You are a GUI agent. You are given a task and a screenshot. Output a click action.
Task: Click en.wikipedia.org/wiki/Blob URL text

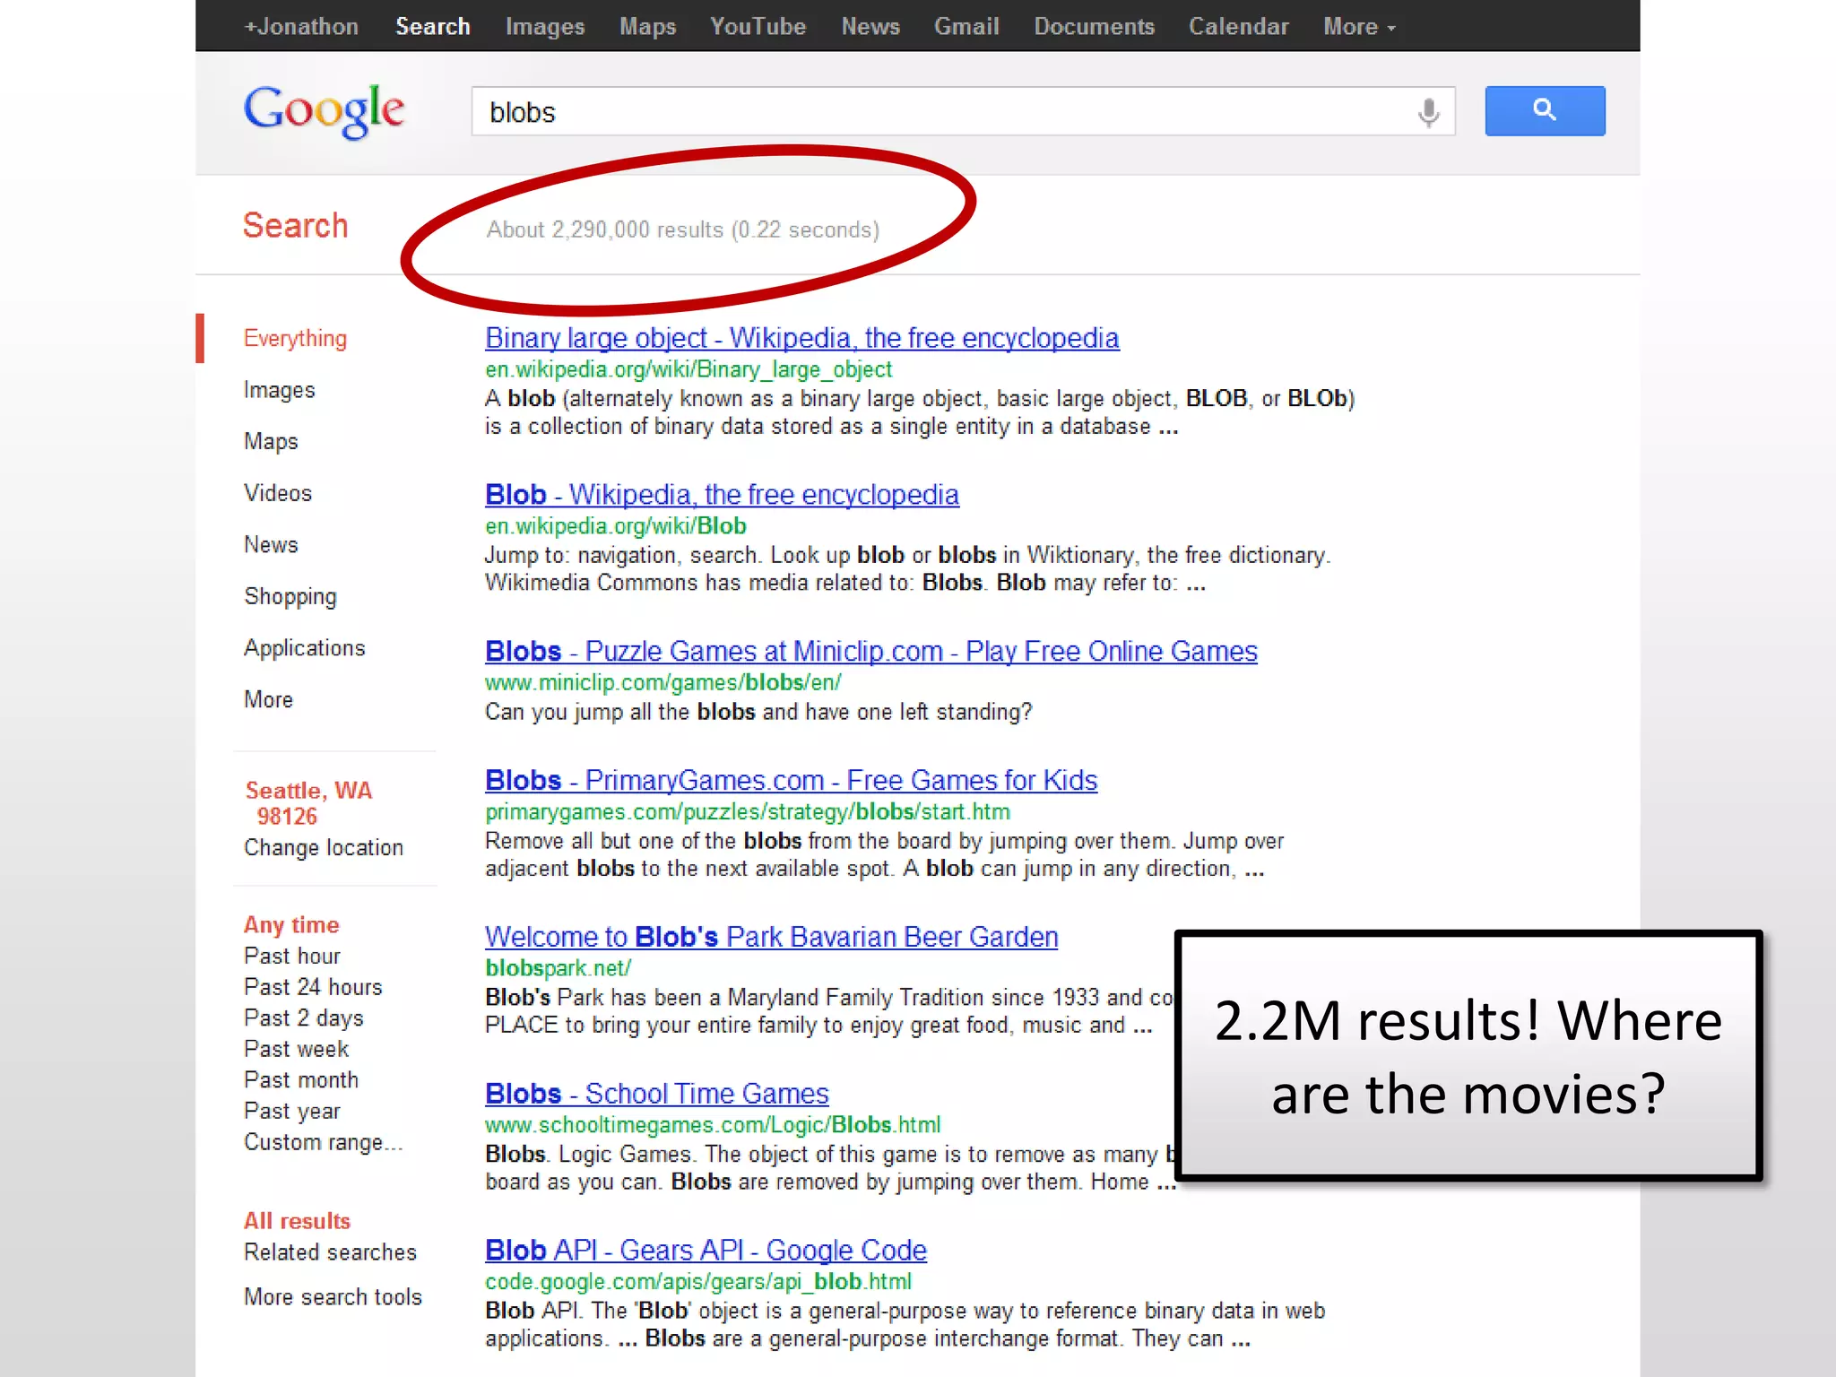[616, 526]
